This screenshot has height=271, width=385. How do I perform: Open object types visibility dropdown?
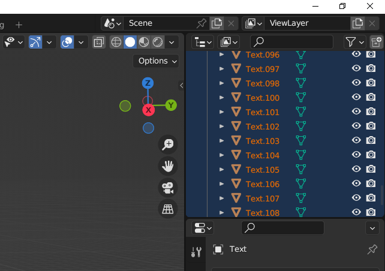click(x=14, y=42)
